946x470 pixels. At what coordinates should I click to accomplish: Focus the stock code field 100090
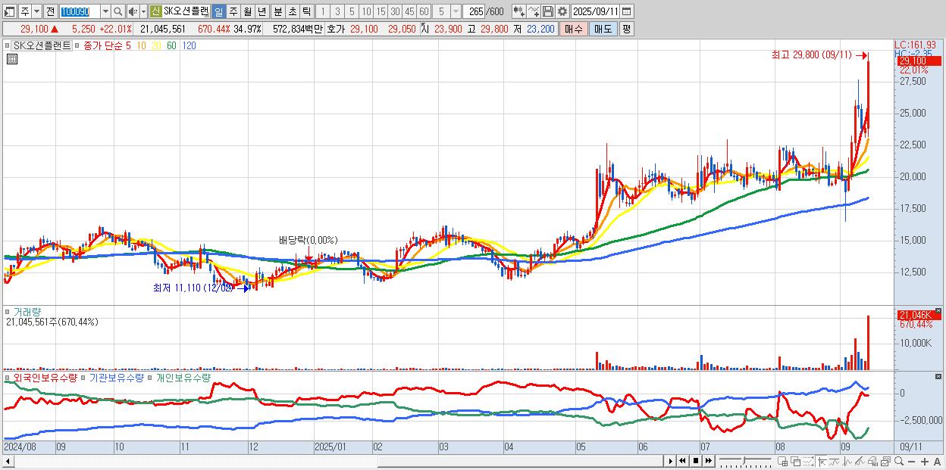pos(79,11)
